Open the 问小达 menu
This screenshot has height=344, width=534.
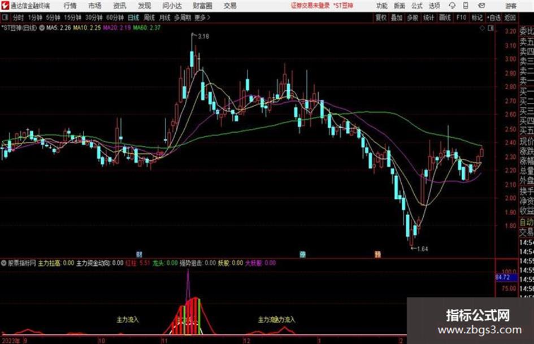click(172, 6)
